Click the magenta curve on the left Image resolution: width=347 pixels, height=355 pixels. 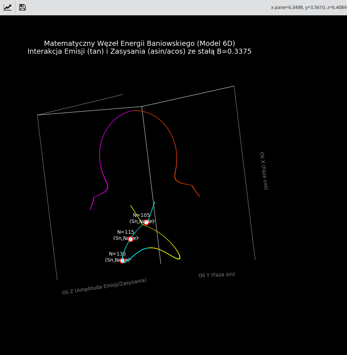tap(100, 154)
